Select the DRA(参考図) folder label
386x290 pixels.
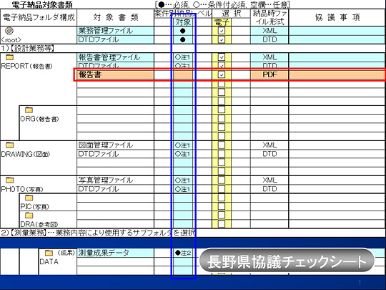point(39,224)
